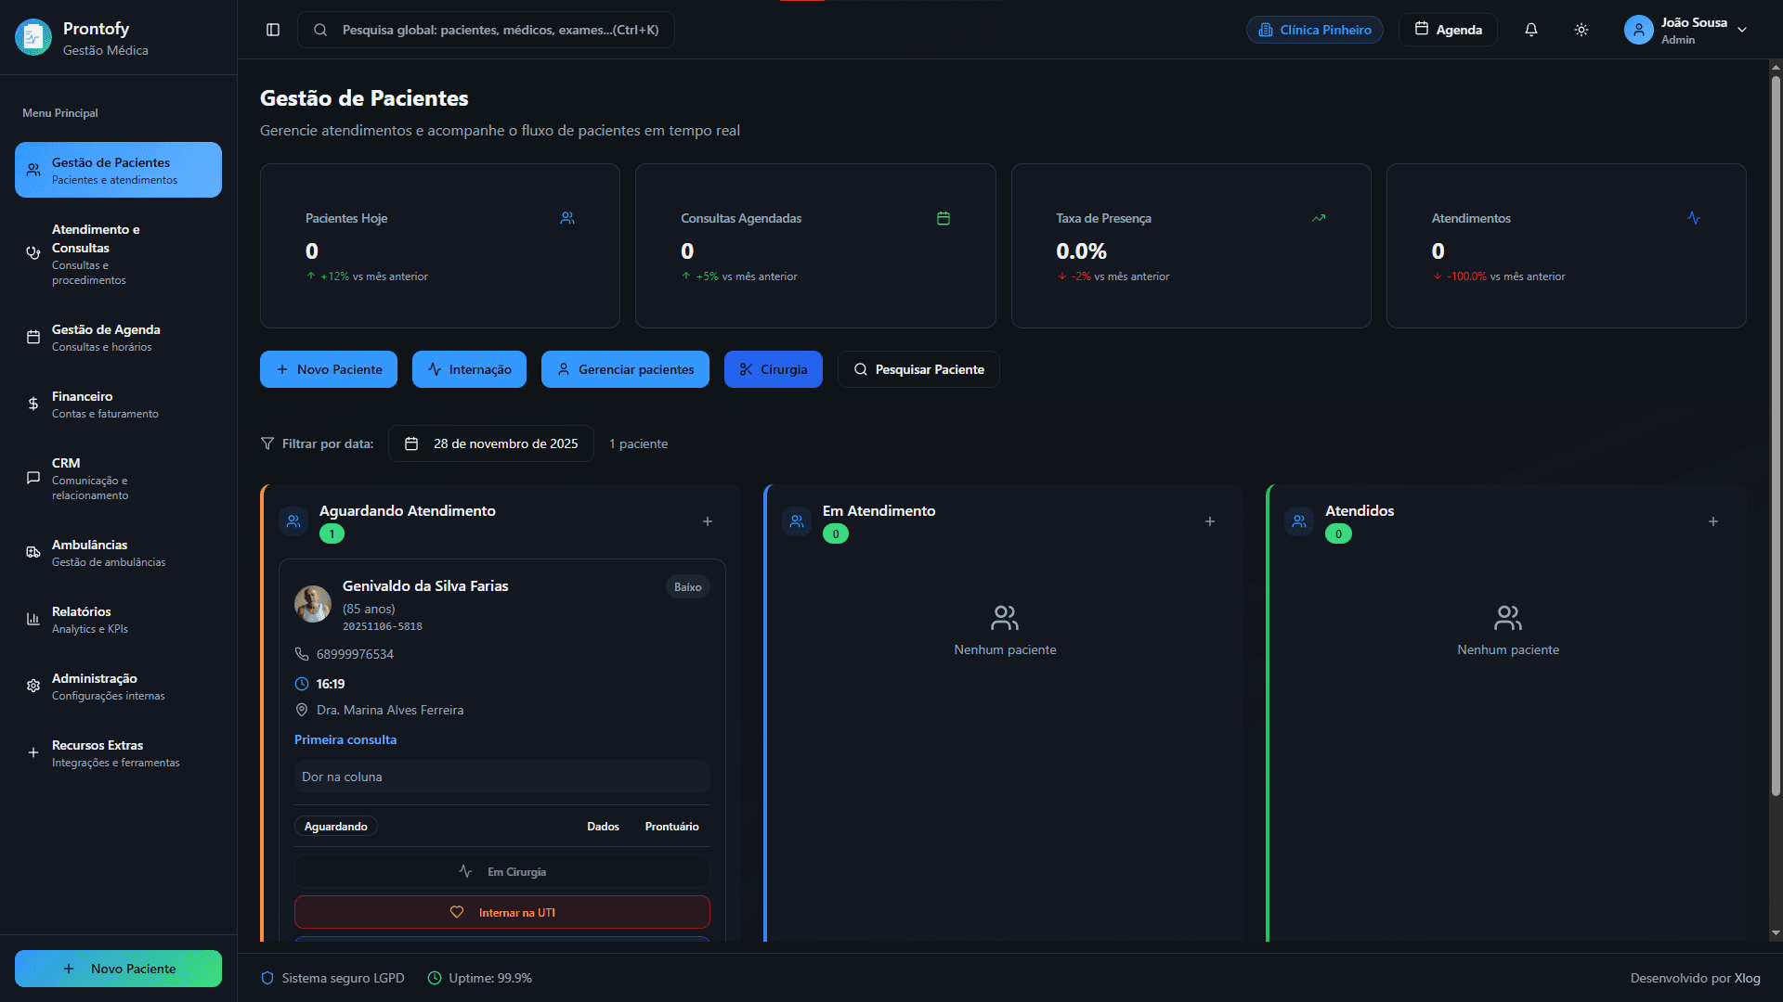Click Internar na UTI button
Screen dimensions: 1783x1002
[x=502, y=912]
